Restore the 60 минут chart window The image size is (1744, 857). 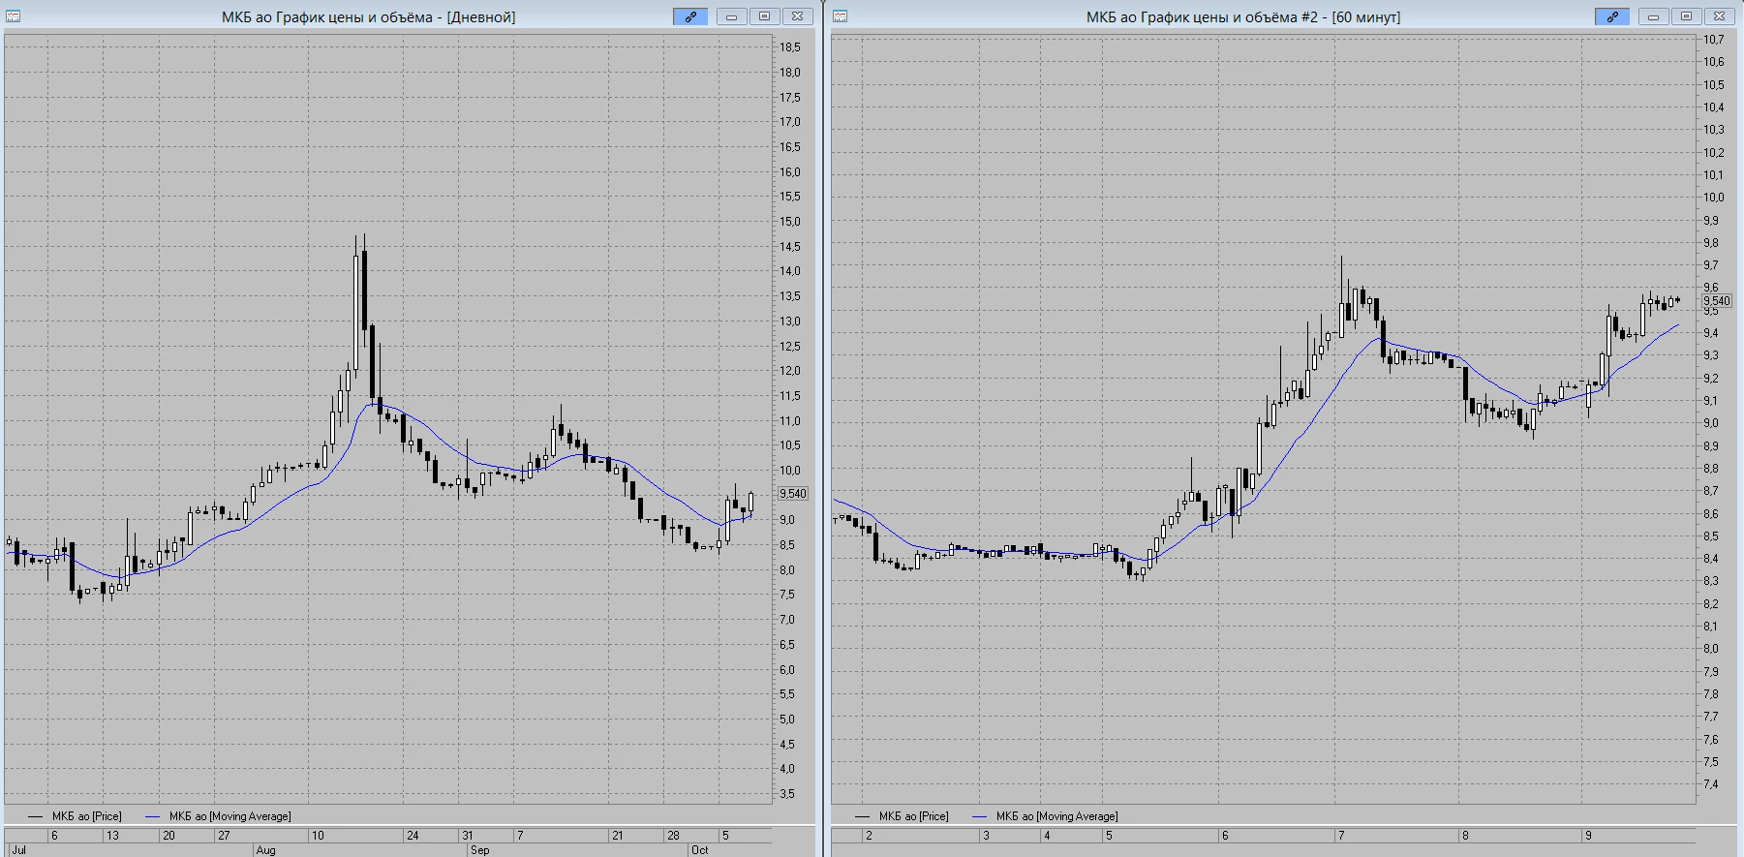pyautogui.click(x=1686, y=16)
